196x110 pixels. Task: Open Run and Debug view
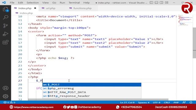[6, 34]
